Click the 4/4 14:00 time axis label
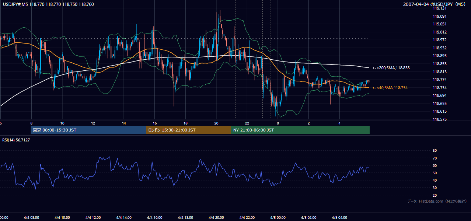 [124, 218]
